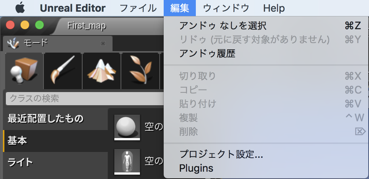Click the sphere empty actor thumbnail

[127, 127]
